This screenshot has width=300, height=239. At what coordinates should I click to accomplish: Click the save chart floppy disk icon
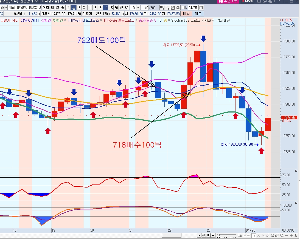coord(173,8)
